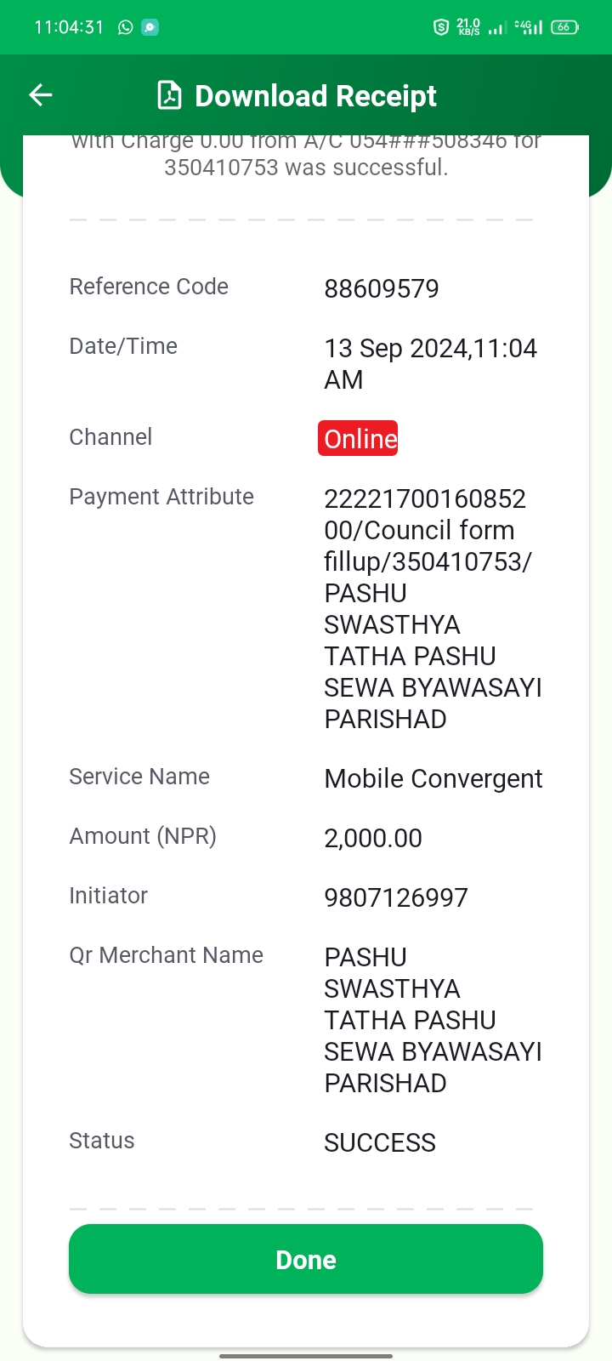This screenshot has width=612, height=1361.
Task: Tap the Done button
Action: [306, 1259]
